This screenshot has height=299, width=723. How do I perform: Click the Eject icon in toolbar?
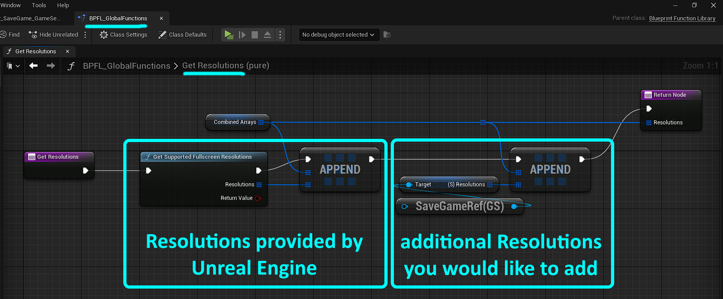267,35
